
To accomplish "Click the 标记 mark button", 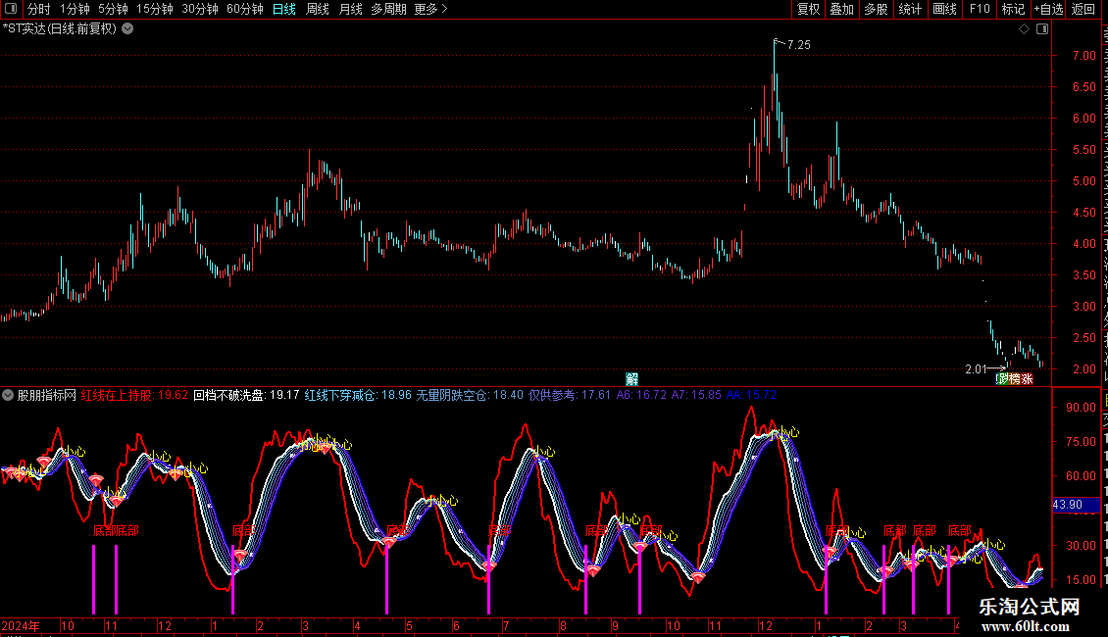I will 1013,9.
